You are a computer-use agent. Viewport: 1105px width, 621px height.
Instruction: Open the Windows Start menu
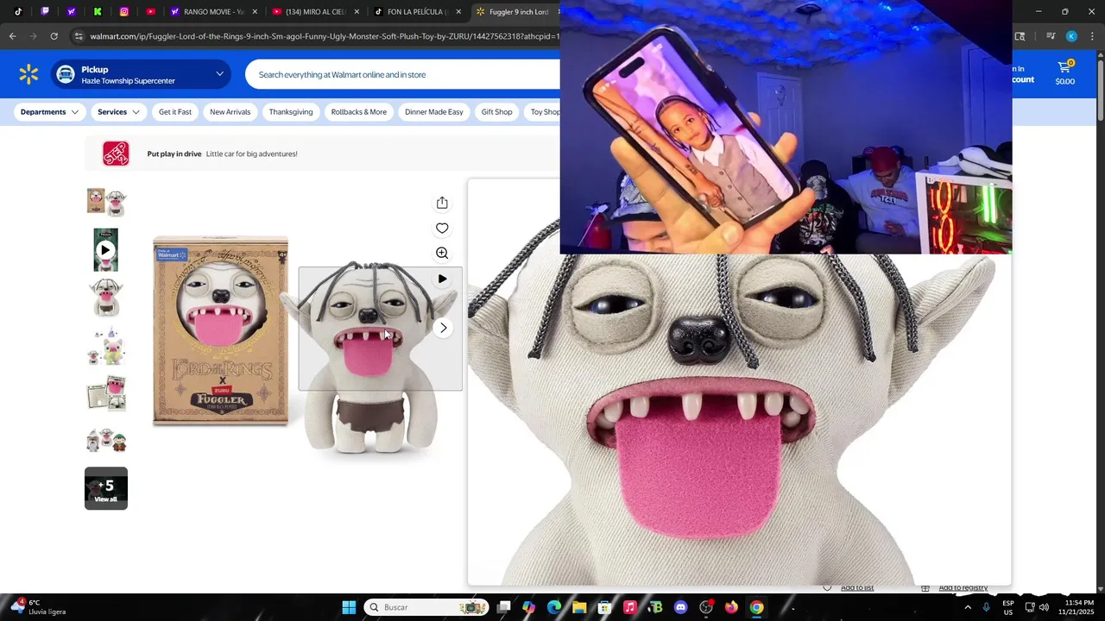click(349, 607)
